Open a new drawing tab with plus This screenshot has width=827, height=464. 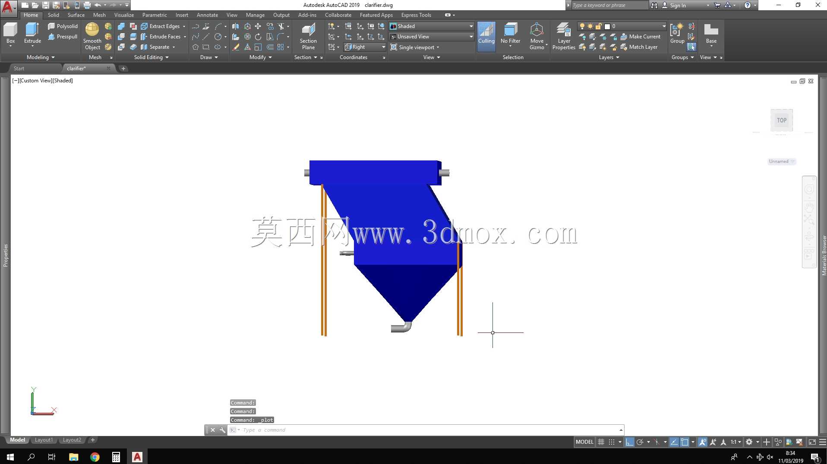[123, 69]
